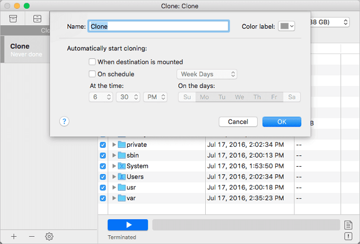360x244 pixels.
Task: Click the drive toolbar icon
Action: coord(38,19)
